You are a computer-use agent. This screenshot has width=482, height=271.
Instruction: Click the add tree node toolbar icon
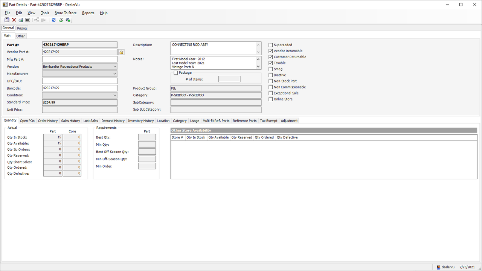coord(37,20)
